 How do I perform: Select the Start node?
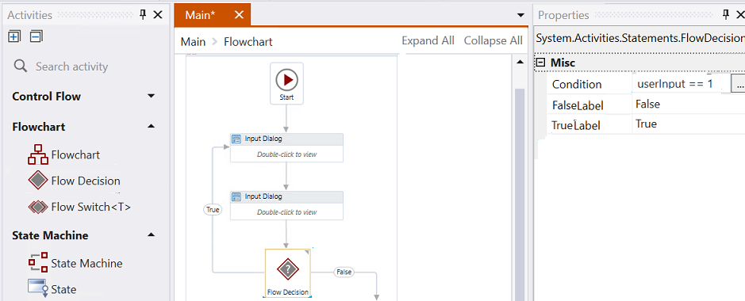[x=286, y=83]
